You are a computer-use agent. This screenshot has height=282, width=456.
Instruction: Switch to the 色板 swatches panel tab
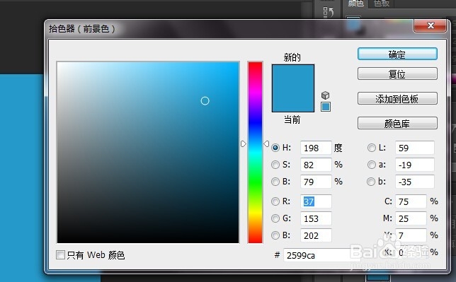382,4
